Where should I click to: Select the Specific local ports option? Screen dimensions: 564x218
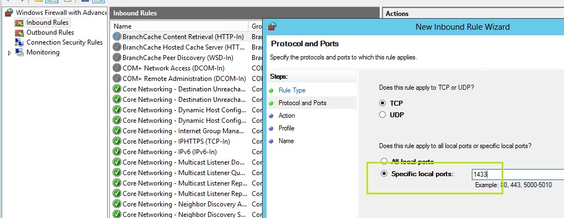click(x=384, y=174)
